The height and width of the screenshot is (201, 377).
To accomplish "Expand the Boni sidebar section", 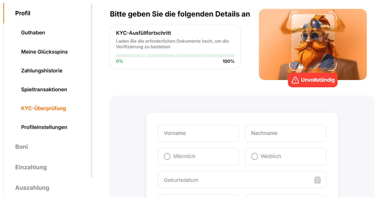I will [x=21, y=147].
